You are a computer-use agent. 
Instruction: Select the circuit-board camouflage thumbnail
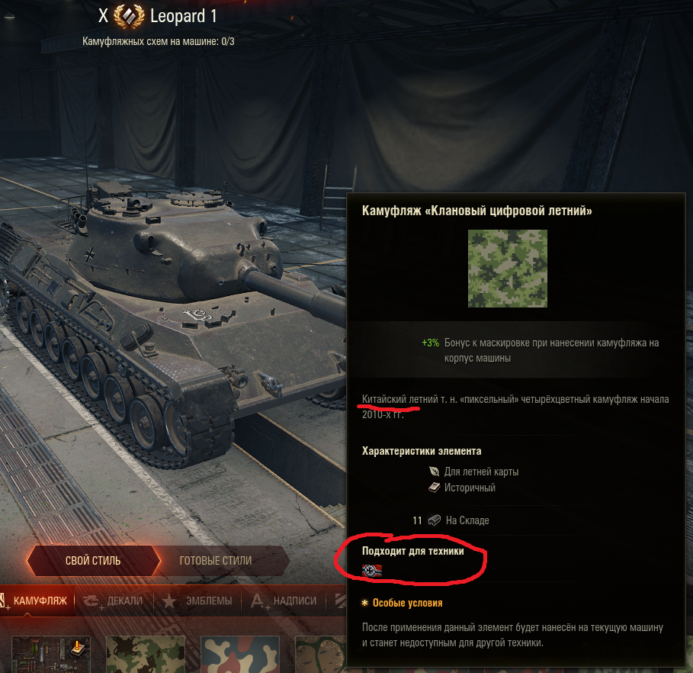51,655
